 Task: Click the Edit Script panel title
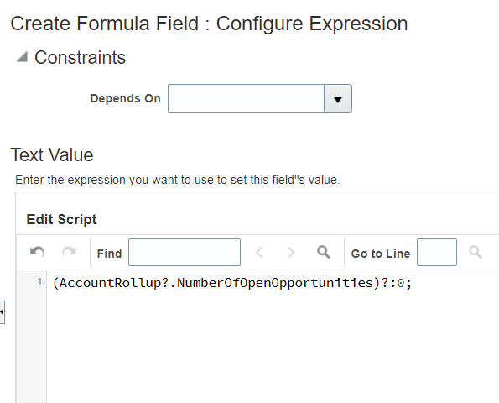[x=61, y=219]
